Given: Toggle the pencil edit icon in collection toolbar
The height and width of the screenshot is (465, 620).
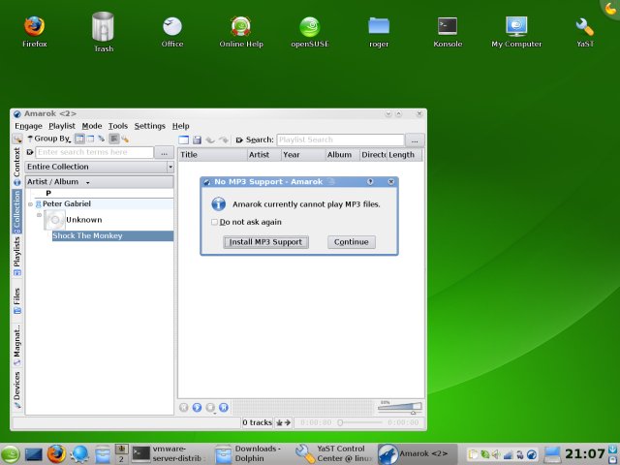Looking at the screenshot, I should 102,139.
